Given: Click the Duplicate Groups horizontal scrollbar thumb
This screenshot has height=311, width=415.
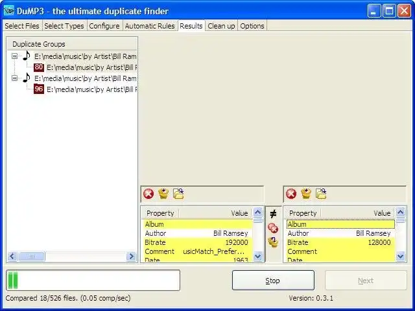Looking at the screenshot, I should pyautogui.click(x=32, y=257).
